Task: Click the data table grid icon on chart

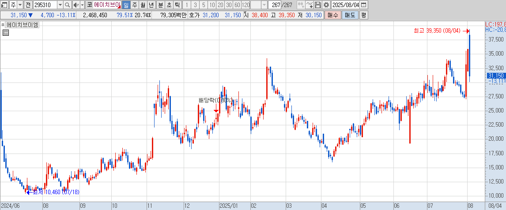Action: pyautogui.click(x=5, y=32)
